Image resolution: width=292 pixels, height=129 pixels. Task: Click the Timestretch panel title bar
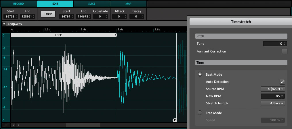[241, 22]
